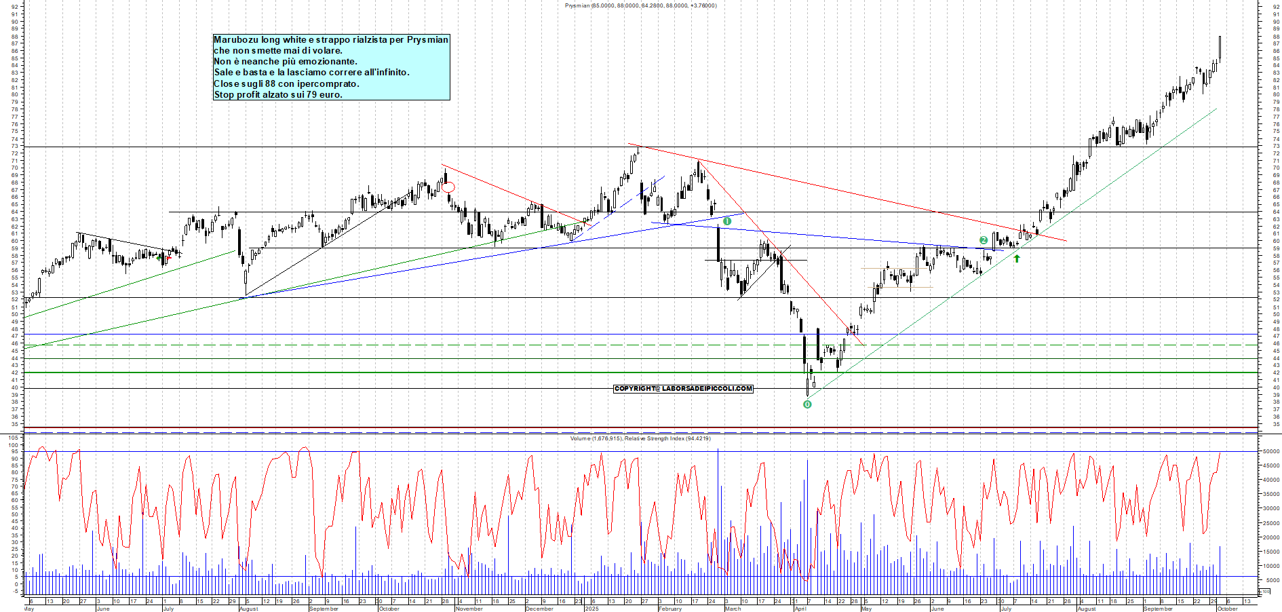1282x612 pixels.
Task: Click the small green left arrow marker
Action: tap(159, 257)
